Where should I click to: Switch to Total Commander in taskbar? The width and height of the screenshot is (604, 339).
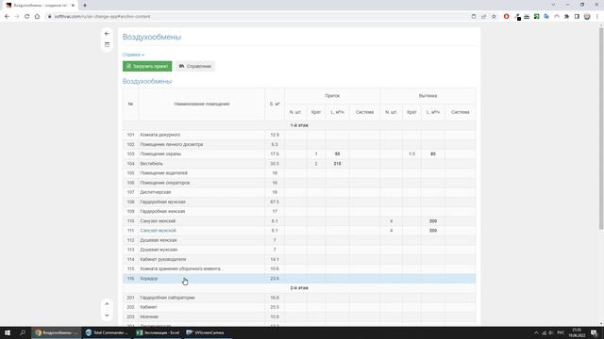(107, 332)
